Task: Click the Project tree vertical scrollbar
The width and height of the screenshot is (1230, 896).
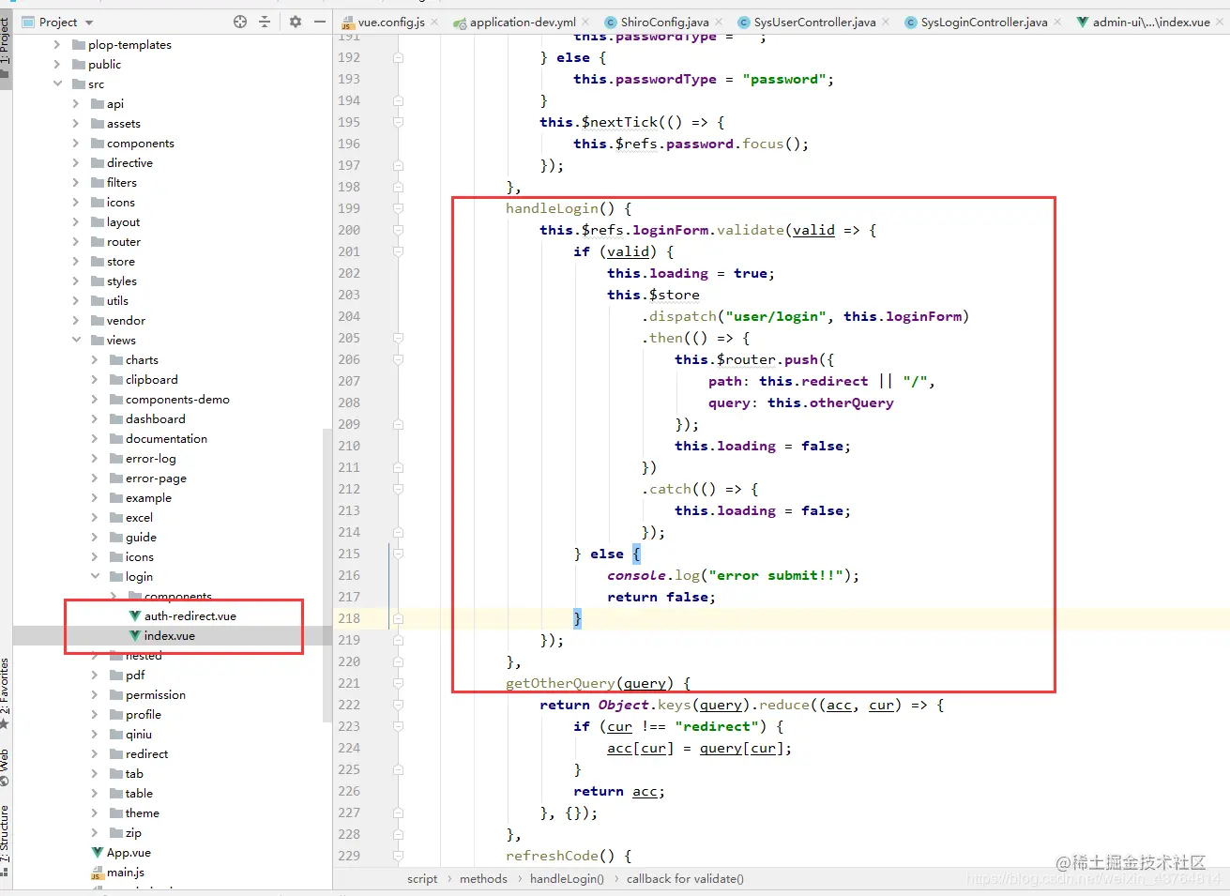Action: click(x=327, y=574)
